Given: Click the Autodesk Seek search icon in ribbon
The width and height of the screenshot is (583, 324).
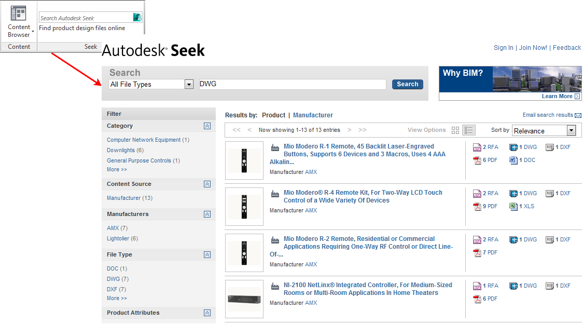Looking at the screenshot, I should 137,17.
